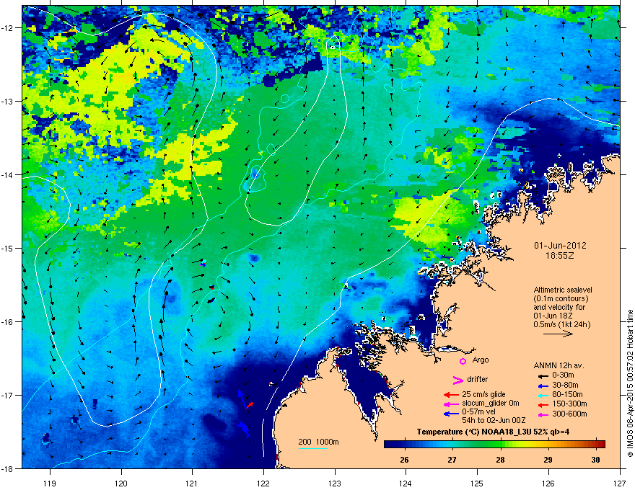This screenshot has height=490, width=635.
Task: Click the magenta 300-600m ANMN arrow
Action: tap(542, 415)
